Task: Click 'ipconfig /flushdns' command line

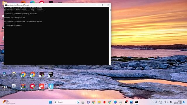Action: click(29, 14)
